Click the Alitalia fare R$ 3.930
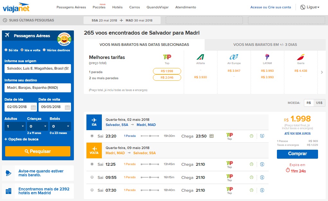 200,77
